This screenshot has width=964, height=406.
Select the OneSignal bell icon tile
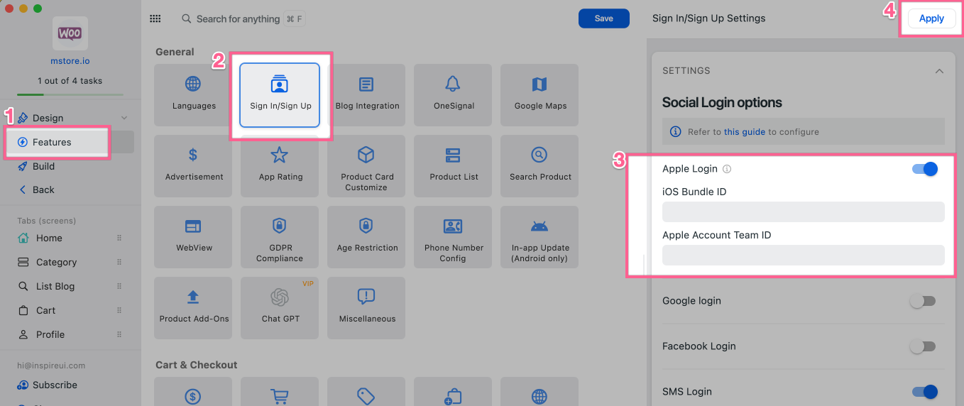tap(453, 84)
